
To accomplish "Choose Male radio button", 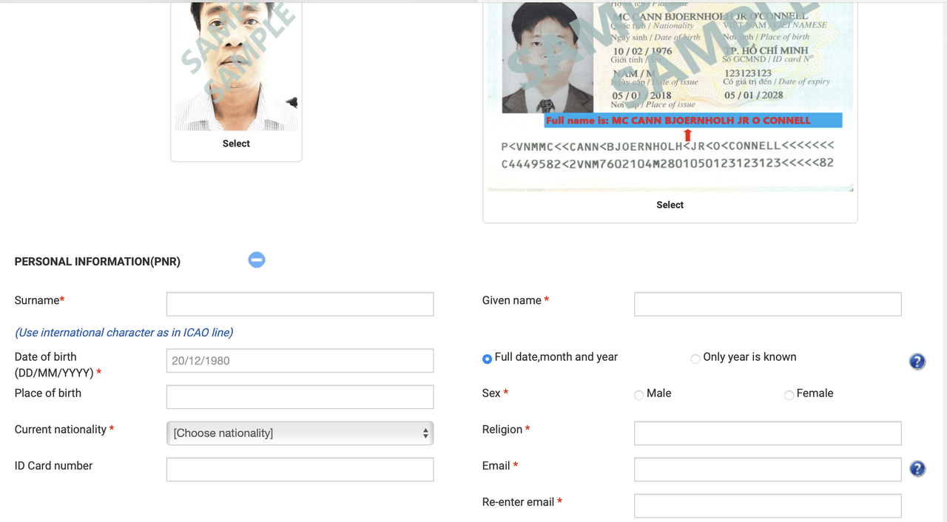I will tap(638, 395).
